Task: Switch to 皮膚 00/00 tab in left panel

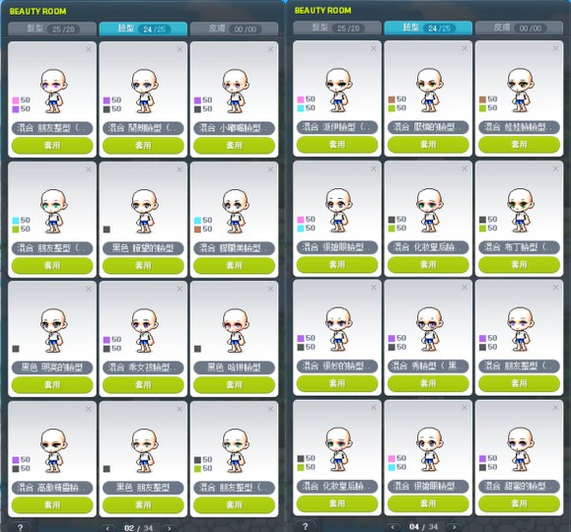Action: click(234, 29)
